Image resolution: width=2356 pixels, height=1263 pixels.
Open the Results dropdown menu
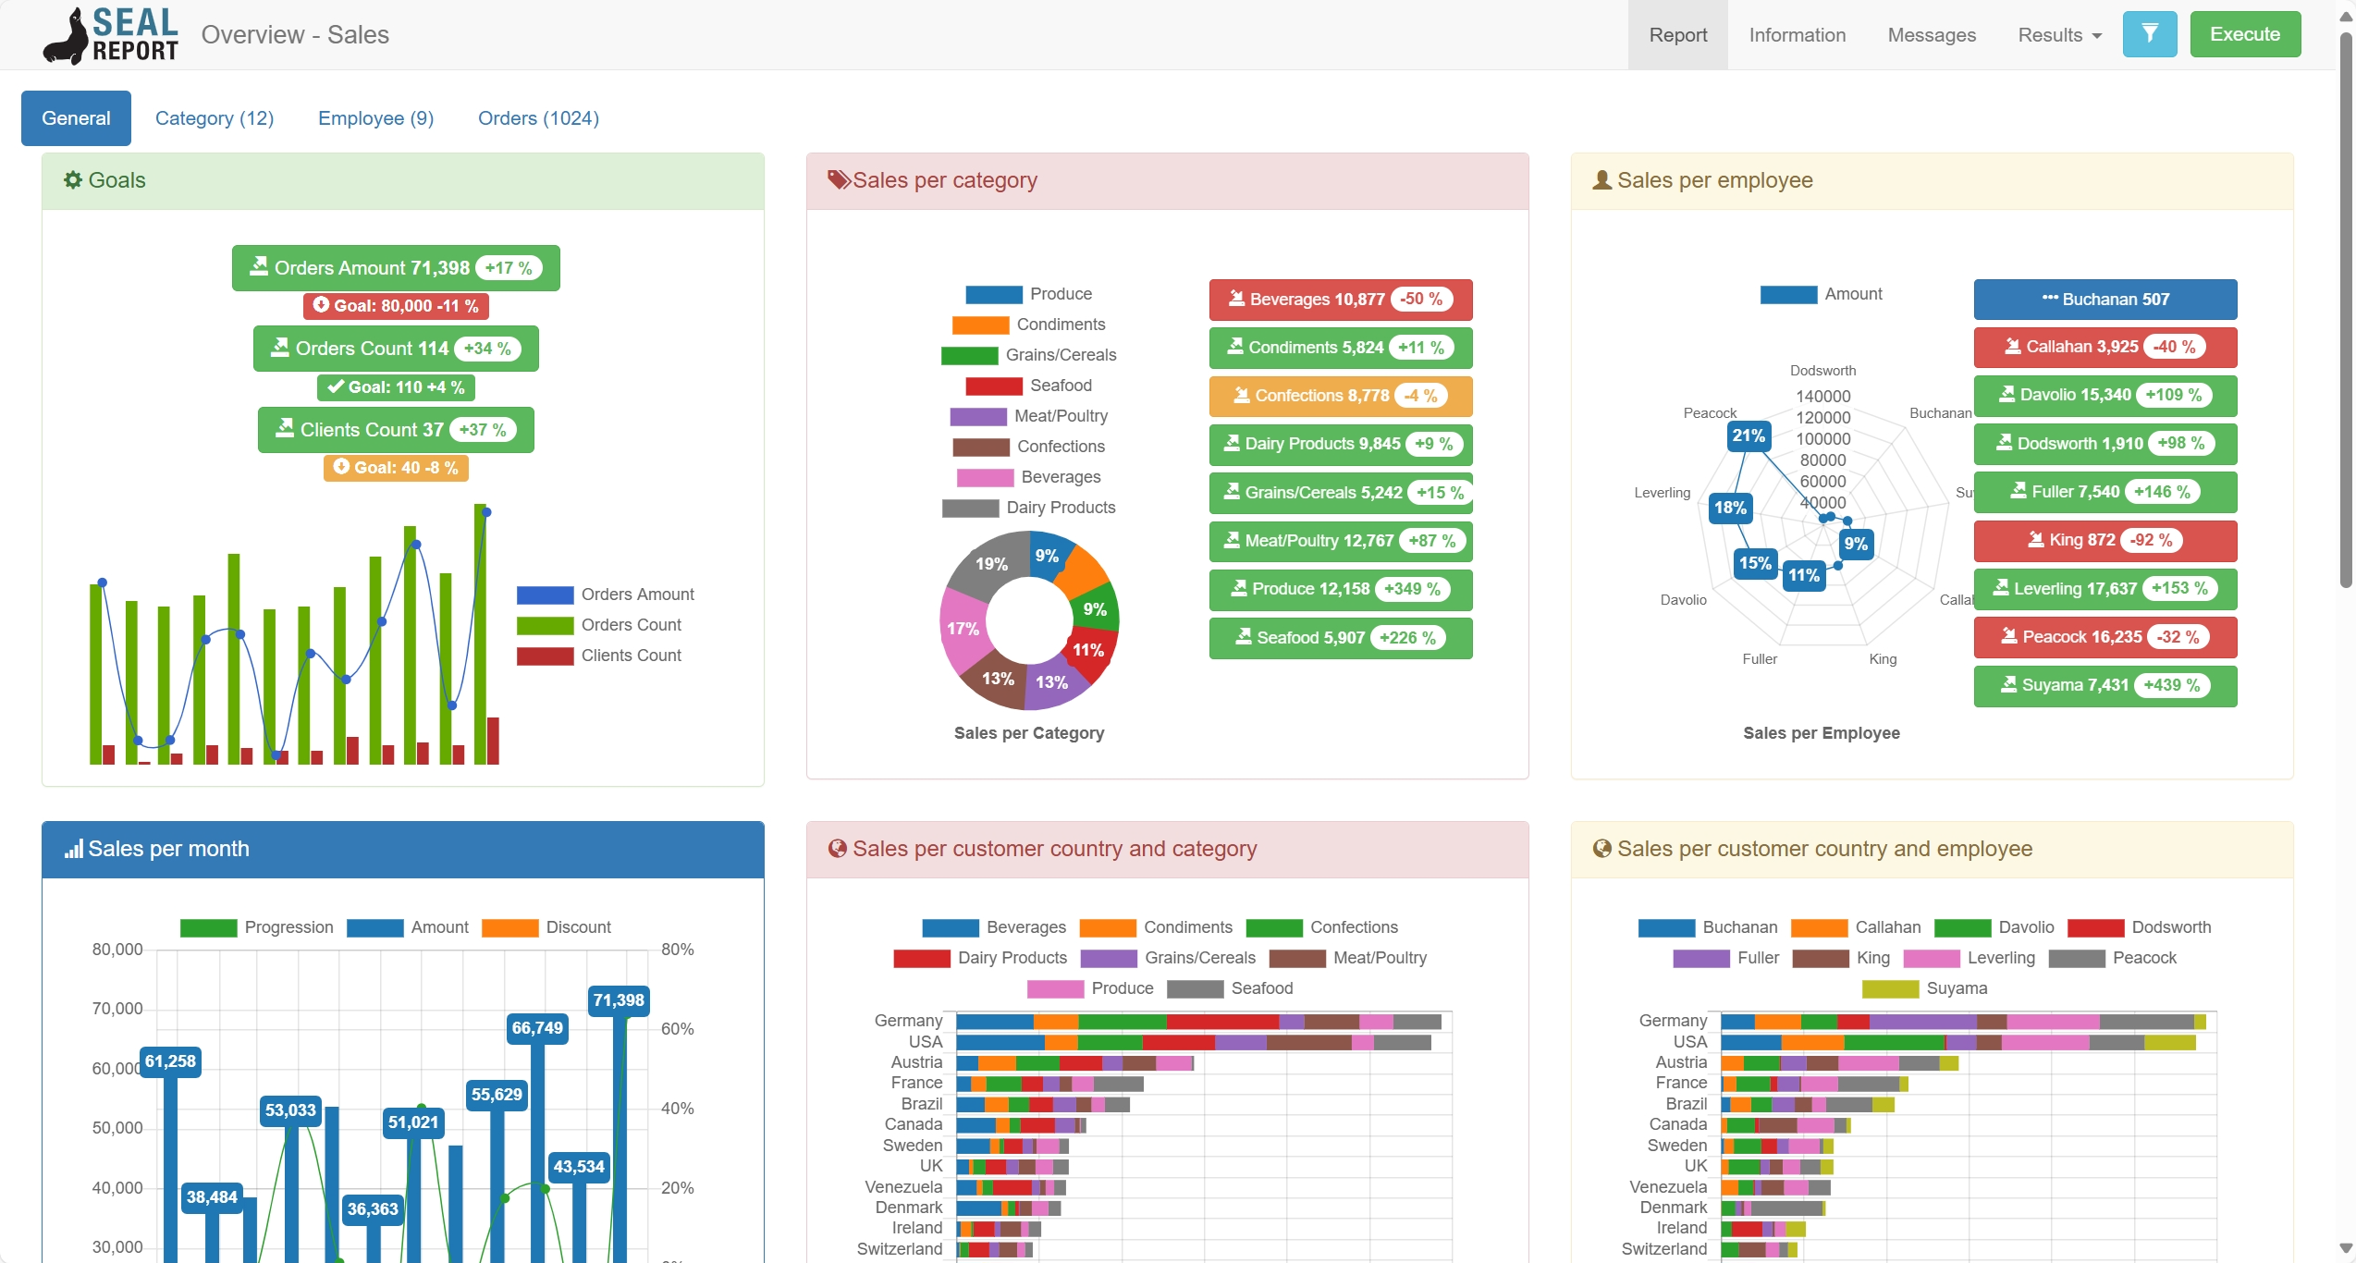[x=2059, y=35]
